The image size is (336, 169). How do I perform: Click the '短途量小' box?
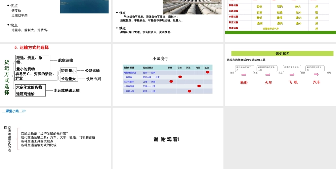[68, 71]
